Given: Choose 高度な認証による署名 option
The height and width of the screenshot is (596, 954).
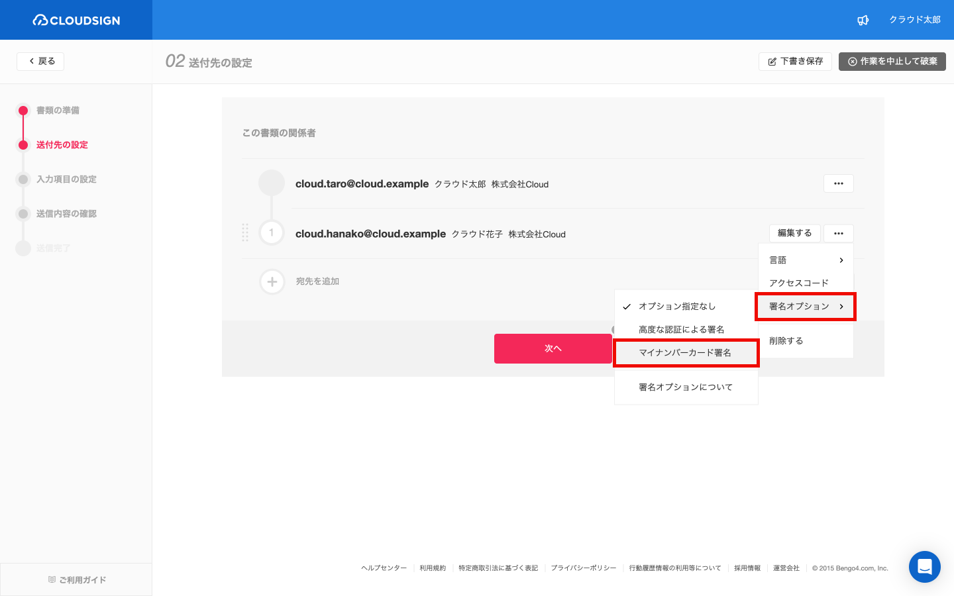Looking at the screenshot, I should coord(686,330).
